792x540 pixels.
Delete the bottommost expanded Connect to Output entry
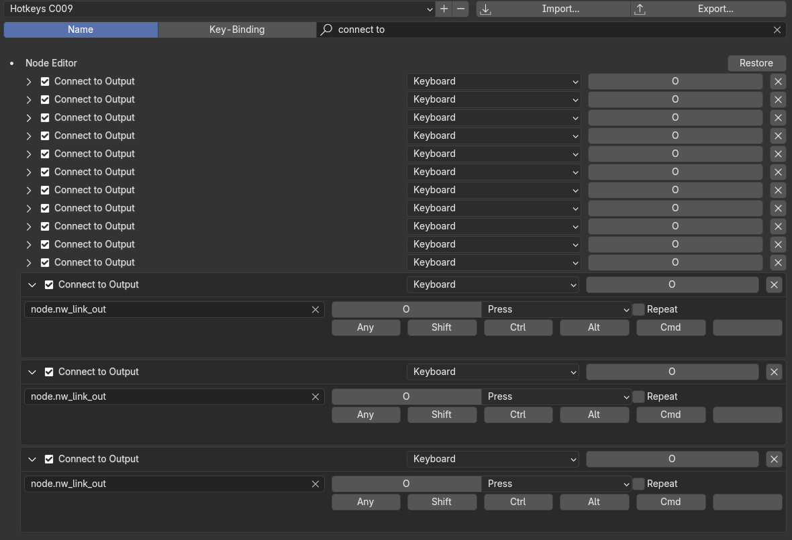pos(774,459)
